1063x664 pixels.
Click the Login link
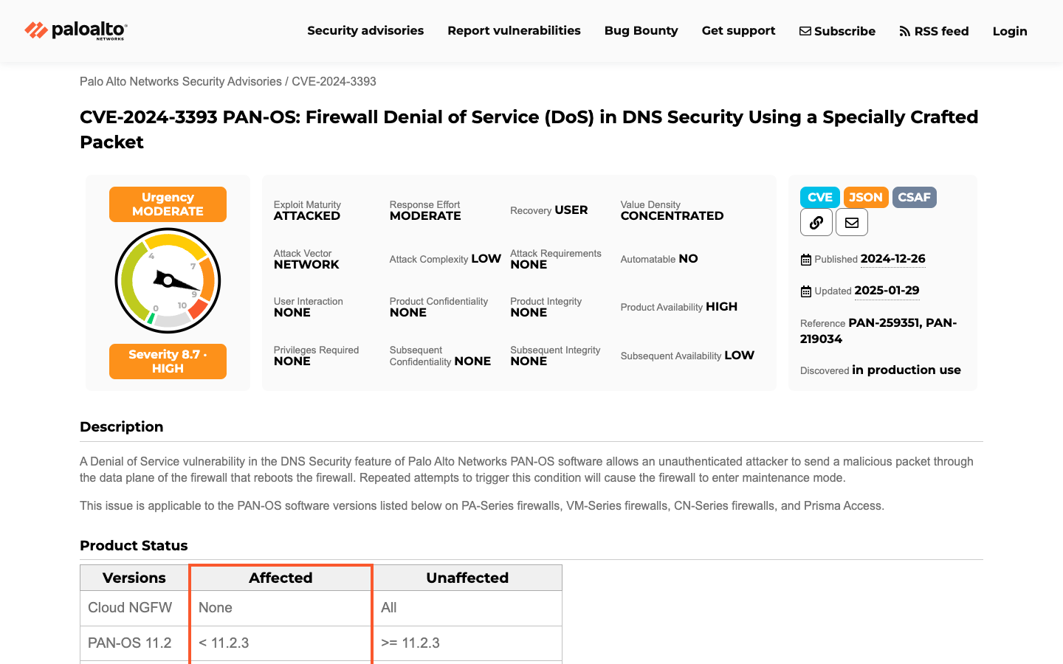coord(1010,31)
